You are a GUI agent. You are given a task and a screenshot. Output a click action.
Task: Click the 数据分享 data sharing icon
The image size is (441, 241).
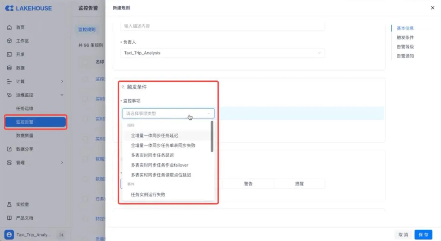pyautogui.click(x=9, y=149)
